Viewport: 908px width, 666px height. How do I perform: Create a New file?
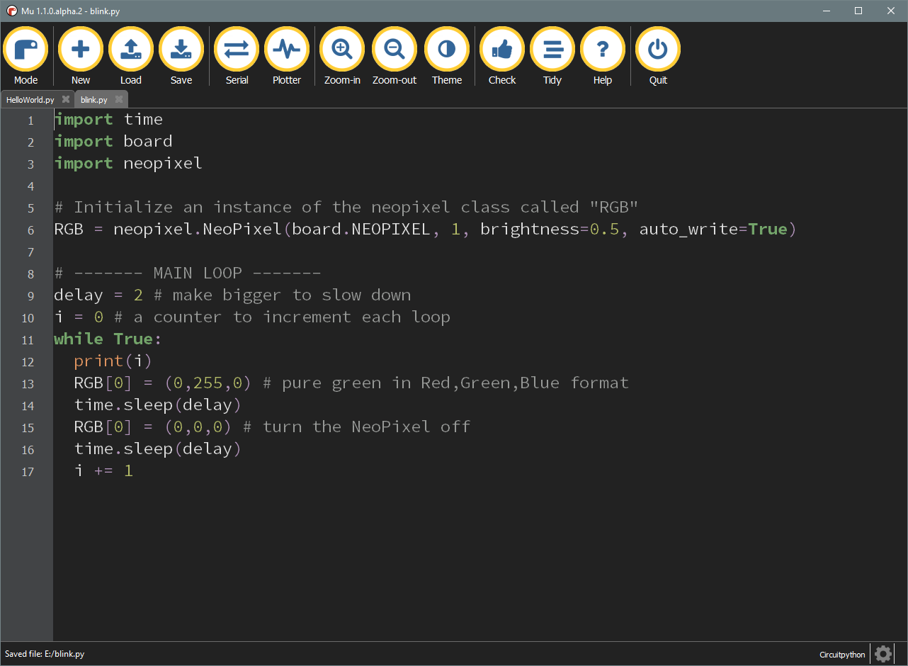81,56
